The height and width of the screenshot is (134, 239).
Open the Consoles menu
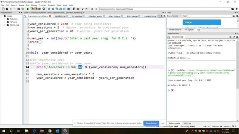42,5
